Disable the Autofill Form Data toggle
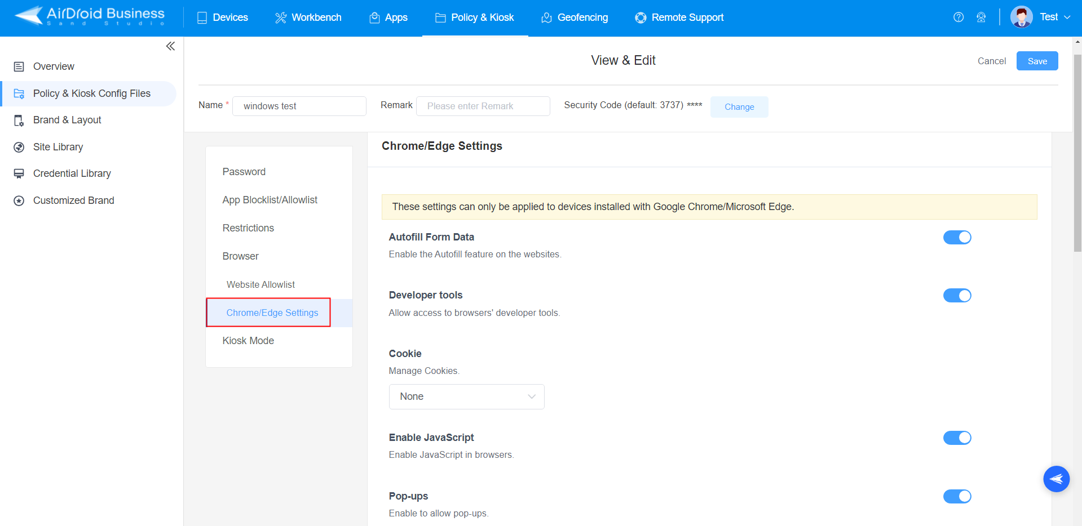 [957, 237]
